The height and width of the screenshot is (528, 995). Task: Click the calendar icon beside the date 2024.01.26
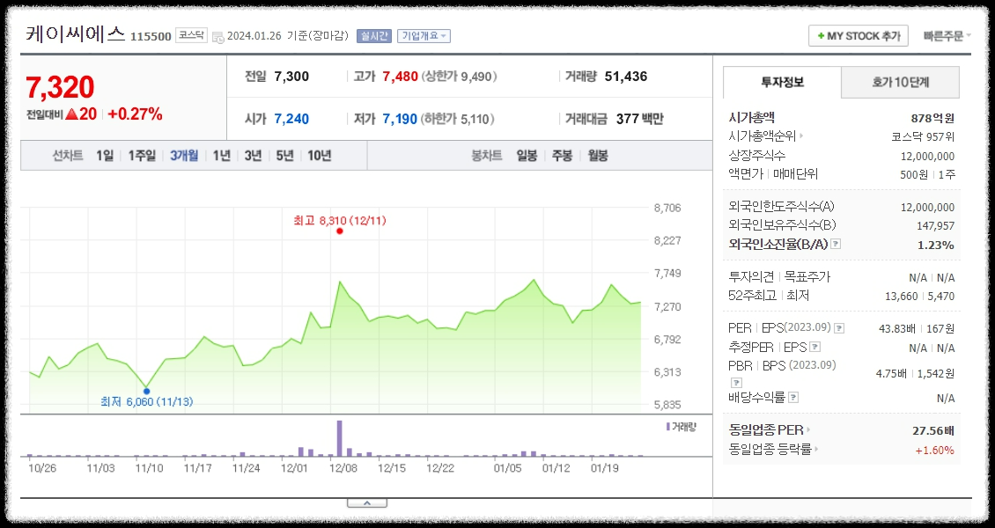[217, 37]
